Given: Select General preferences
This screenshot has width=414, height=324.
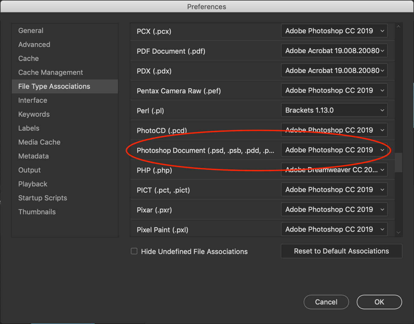Looking at the screenshot, I should [31, 30].
